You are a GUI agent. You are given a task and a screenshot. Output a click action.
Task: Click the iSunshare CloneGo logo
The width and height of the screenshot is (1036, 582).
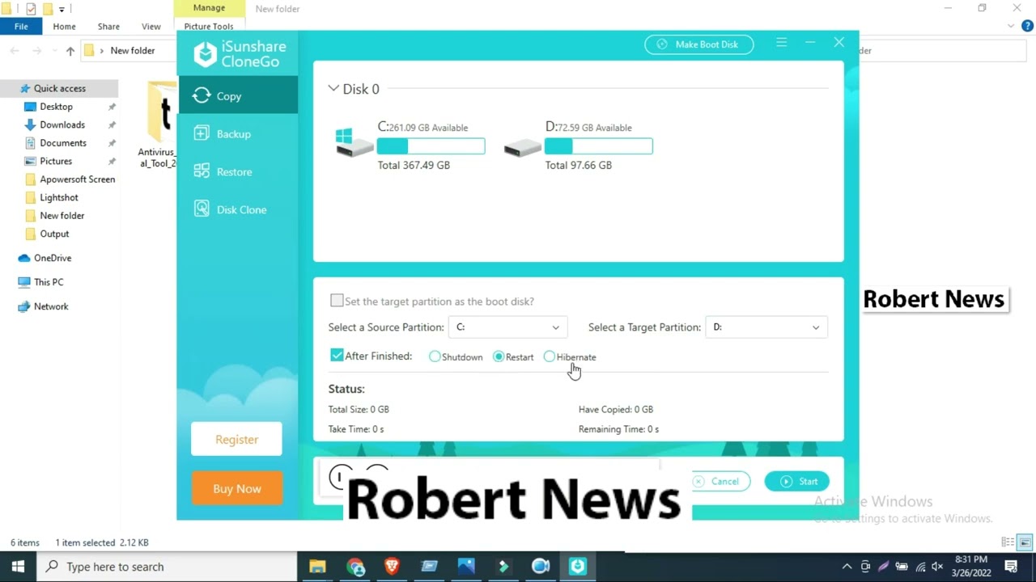[240, 54]
